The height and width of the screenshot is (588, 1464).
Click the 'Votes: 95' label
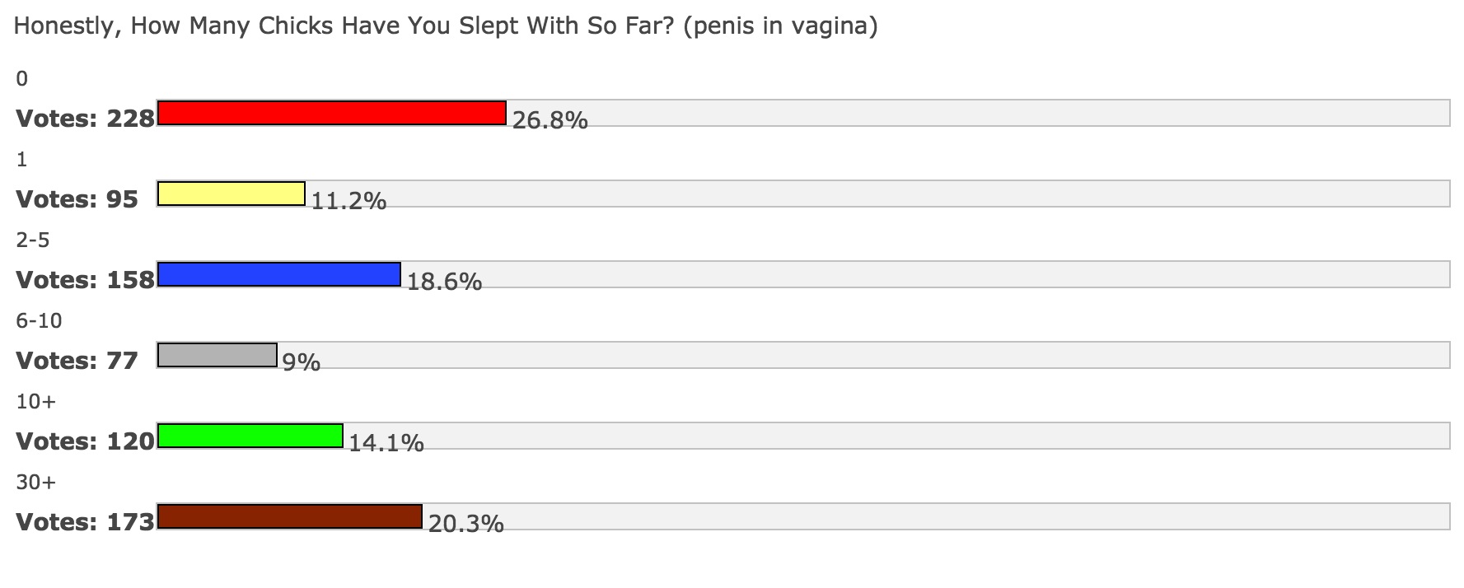pyautogui.click(x=77, y=200)
